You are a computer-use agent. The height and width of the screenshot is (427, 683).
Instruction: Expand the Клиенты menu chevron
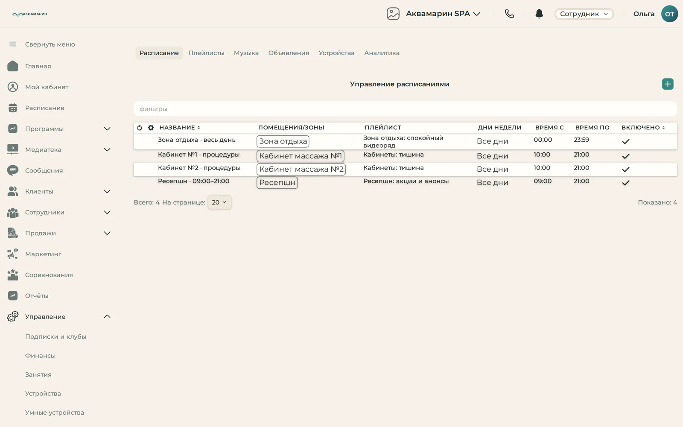pos(107,191)
